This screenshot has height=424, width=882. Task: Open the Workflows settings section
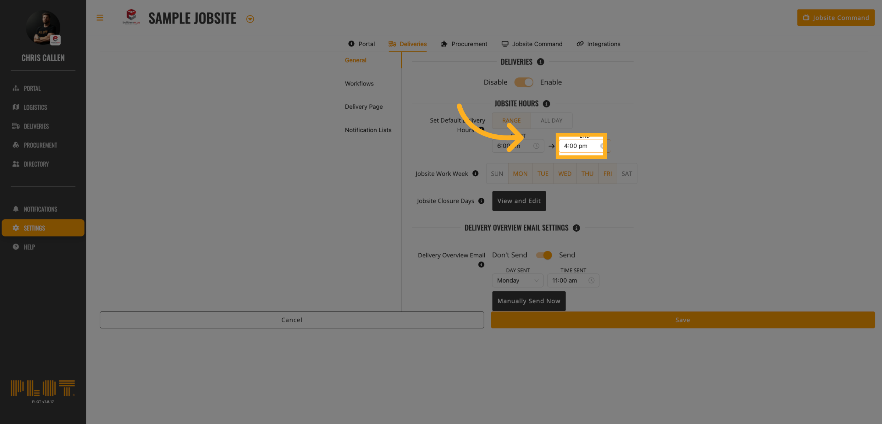pos(359,84)
